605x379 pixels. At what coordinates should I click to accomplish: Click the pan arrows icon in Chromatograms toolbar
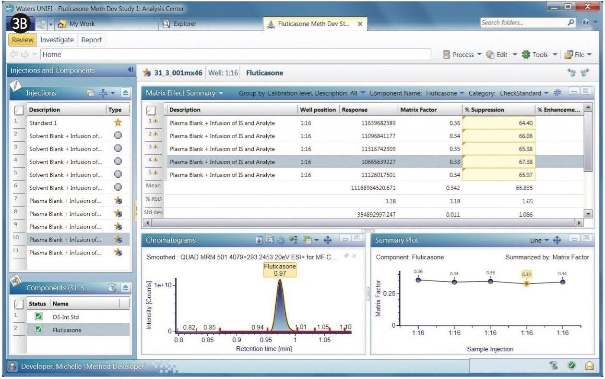coord(328,240)
